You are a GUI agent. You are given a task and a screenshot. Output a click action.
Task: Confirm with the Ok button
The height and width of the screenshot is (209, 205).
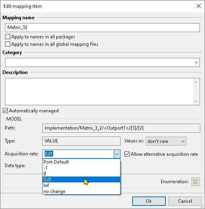click(x=149, y=201)
